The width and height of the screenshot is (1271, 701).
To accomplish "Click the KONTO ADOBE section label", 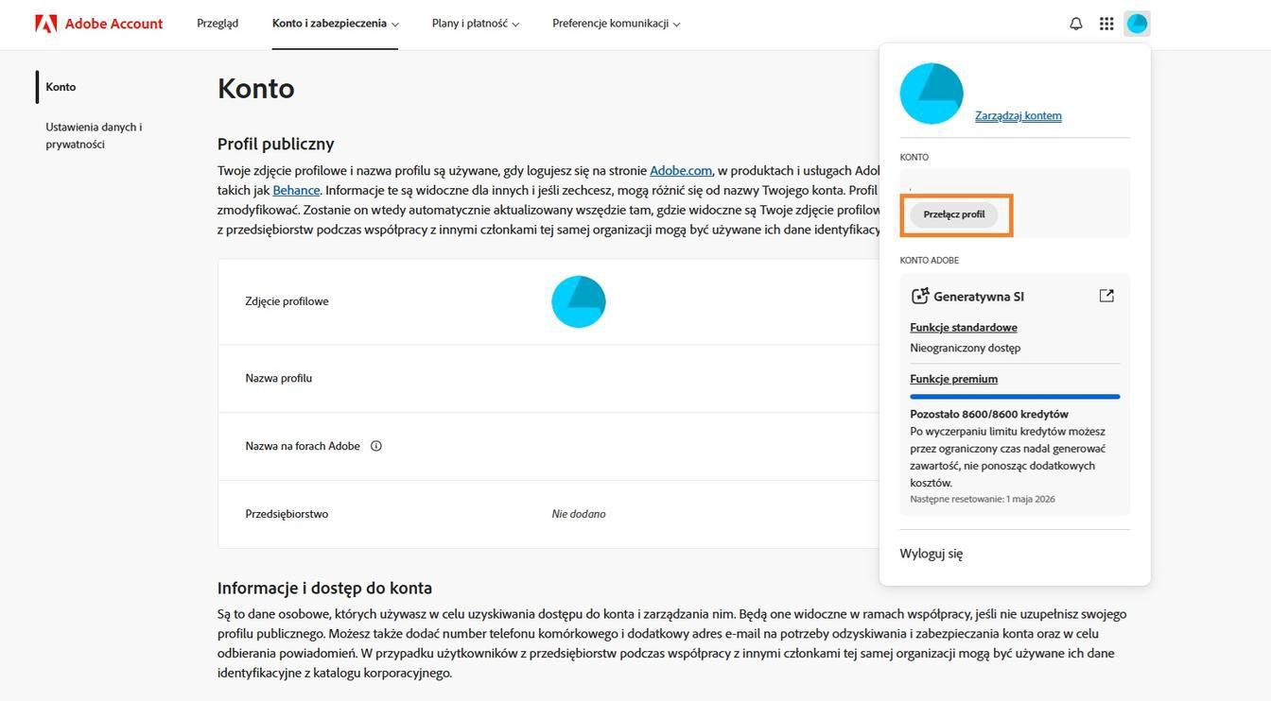I will (x=930, y=260).
